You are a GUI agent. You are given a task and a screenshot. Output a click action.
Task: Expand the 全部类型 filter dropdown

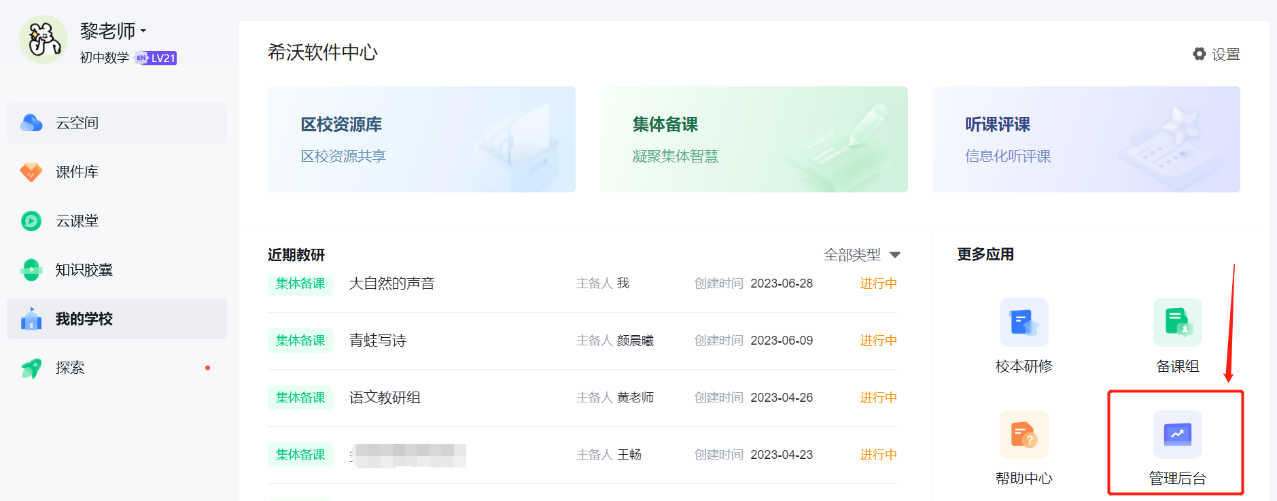(862, 255)
